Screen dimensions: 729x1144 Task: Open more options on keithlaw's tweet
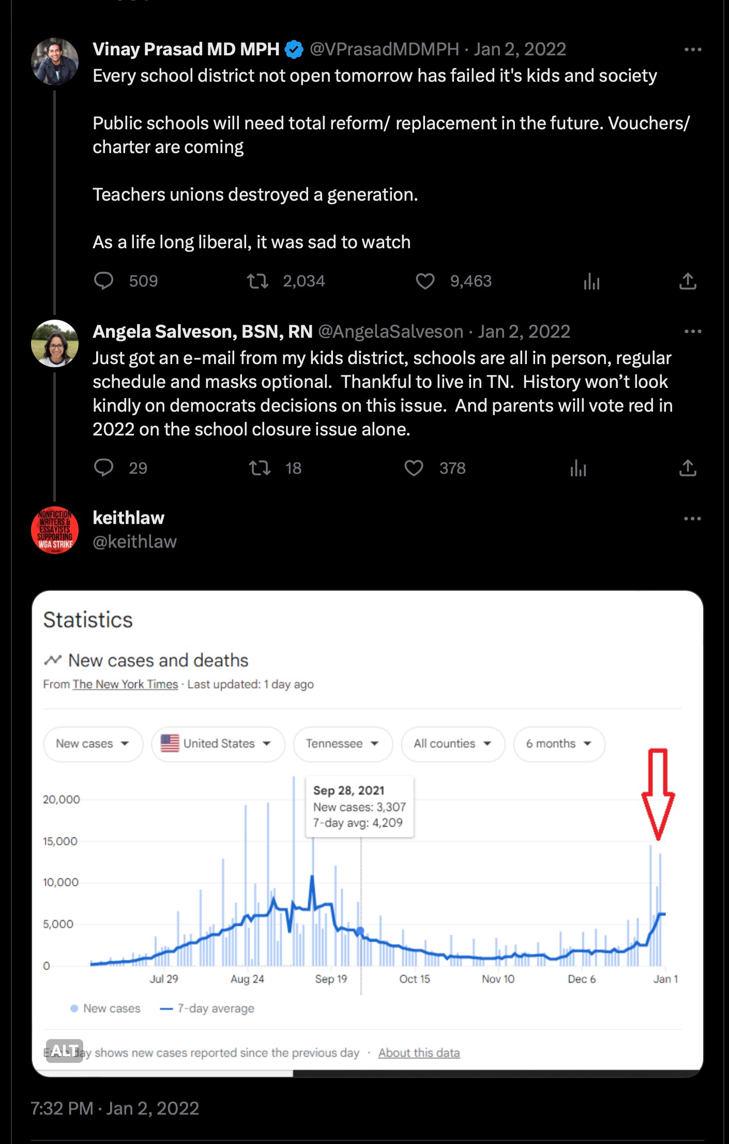point(692,519)
